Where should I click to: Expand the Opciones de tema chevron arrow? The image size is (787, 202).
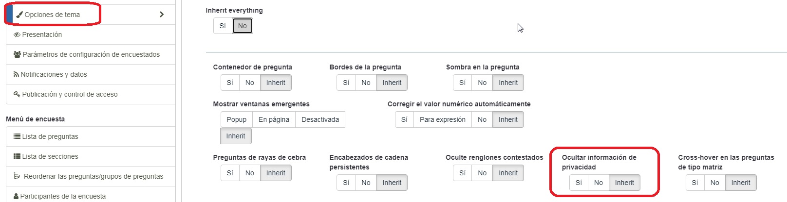(162, 15)
